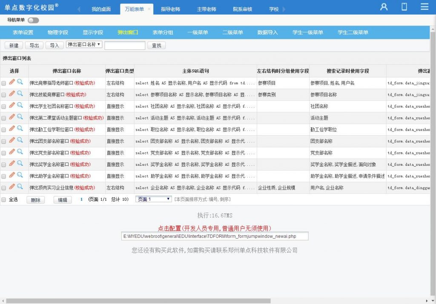
Task: View magnifier for 弹出竞赛指导老师窗口 row
Action: (x=20, y=82)
